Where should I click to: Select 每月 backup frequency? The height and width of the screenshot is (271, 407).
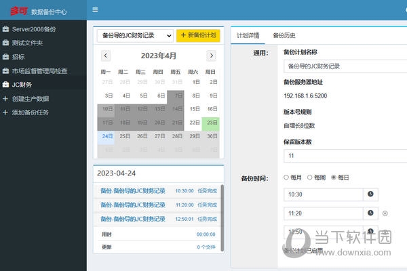286,178
